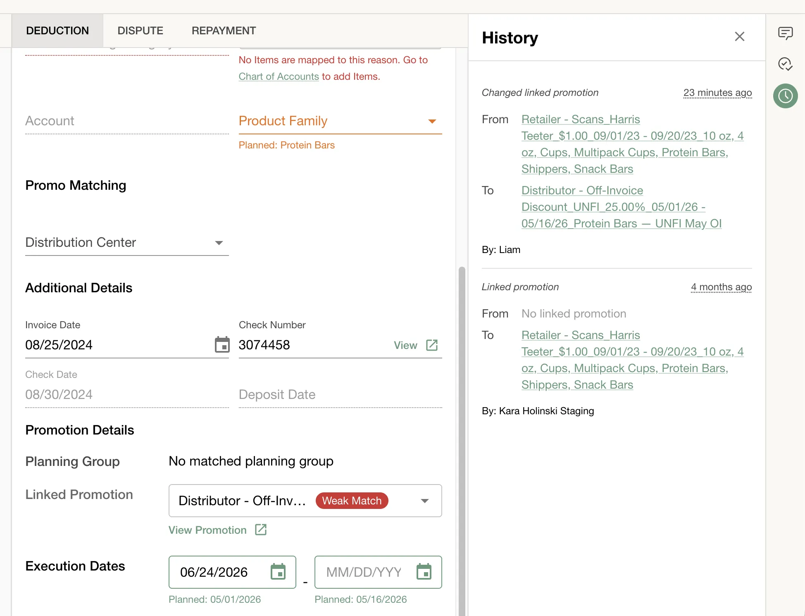This screenshot has height=616, width=805.
Task: Click View link beside Check Number
Action: tap(405, 345)
